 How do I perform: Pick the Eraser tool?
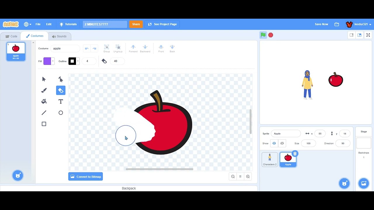61,90
